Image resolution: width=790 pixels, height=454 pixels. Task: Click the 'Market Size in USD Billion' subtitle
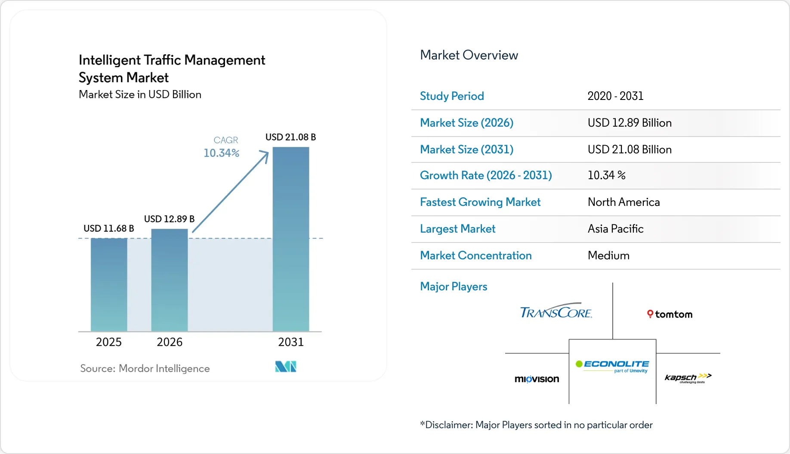[x=140, y=94]
